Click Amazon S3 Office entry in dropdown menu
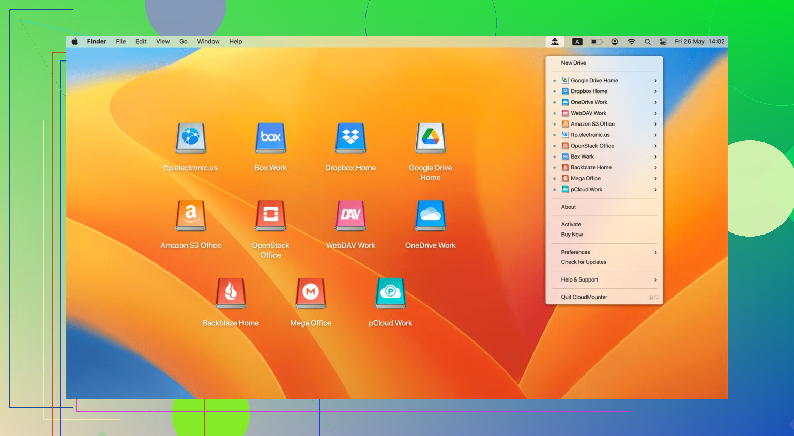Screen dimensions: 794x436 pyautogui.click(x=604, y=124)
